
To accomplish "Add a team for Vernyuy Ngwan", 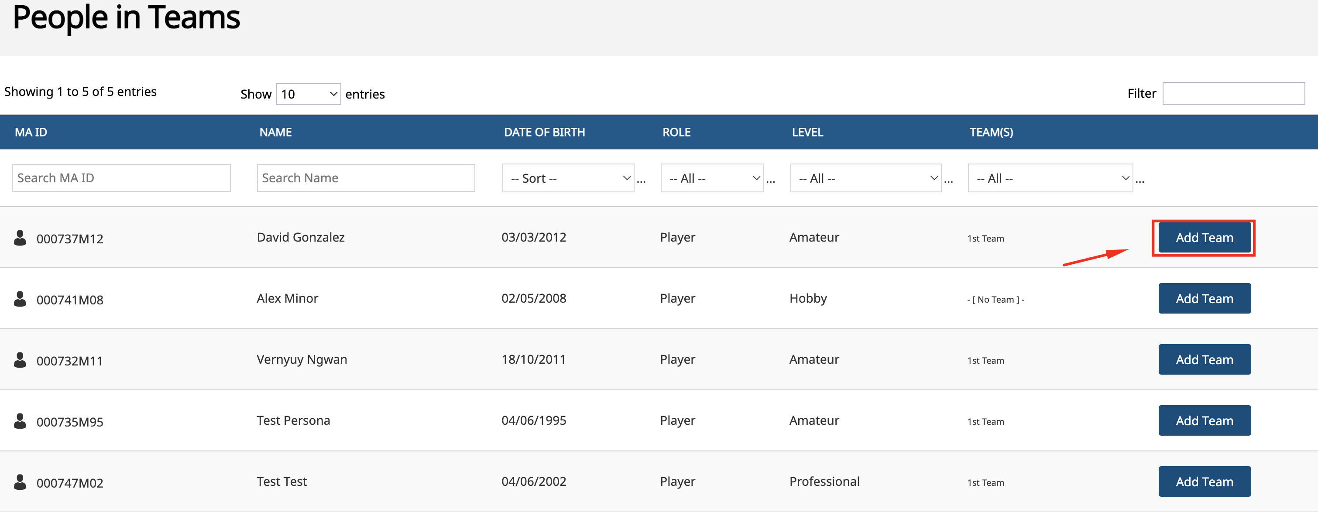I will [x=1204, y=359].
